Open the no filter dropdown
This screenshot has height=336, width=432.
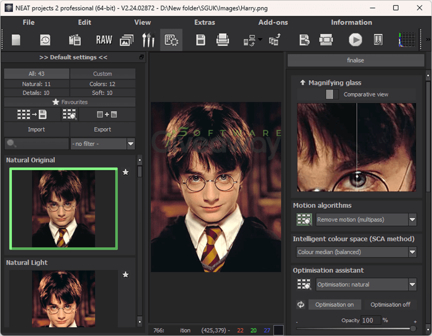point(131,144)
